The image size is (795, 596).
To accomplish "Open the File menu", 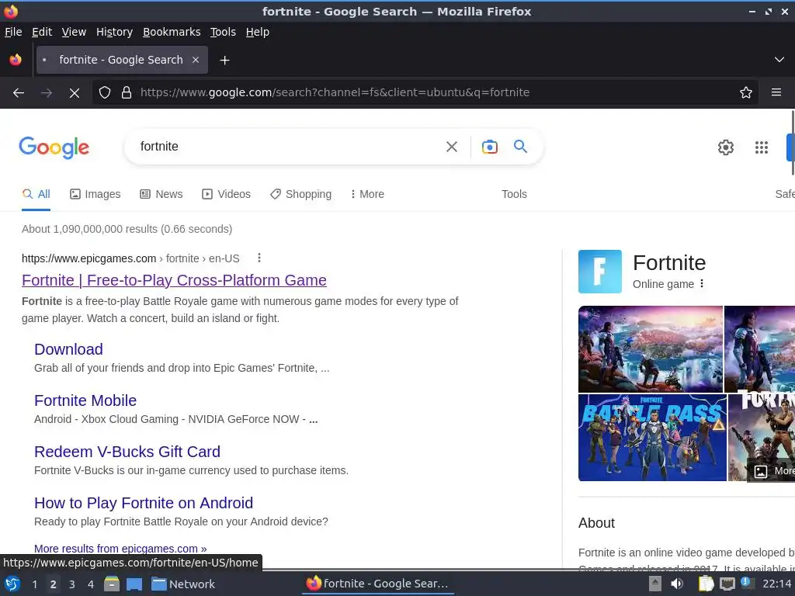I will [x=13, y=32].
